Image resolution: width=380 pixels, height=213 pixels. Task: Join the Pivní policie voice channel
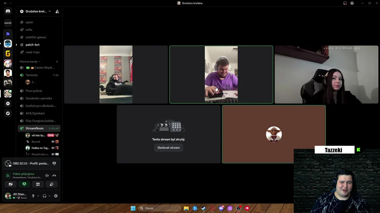[x=39, y=91]
